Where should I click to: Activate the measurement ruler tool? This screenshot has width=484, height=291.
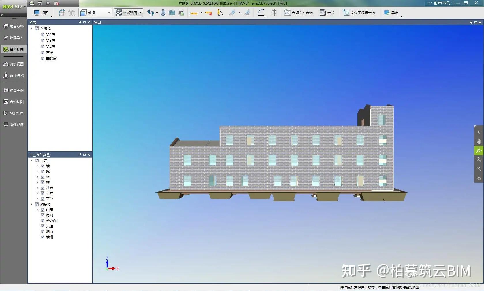point(194,13)
